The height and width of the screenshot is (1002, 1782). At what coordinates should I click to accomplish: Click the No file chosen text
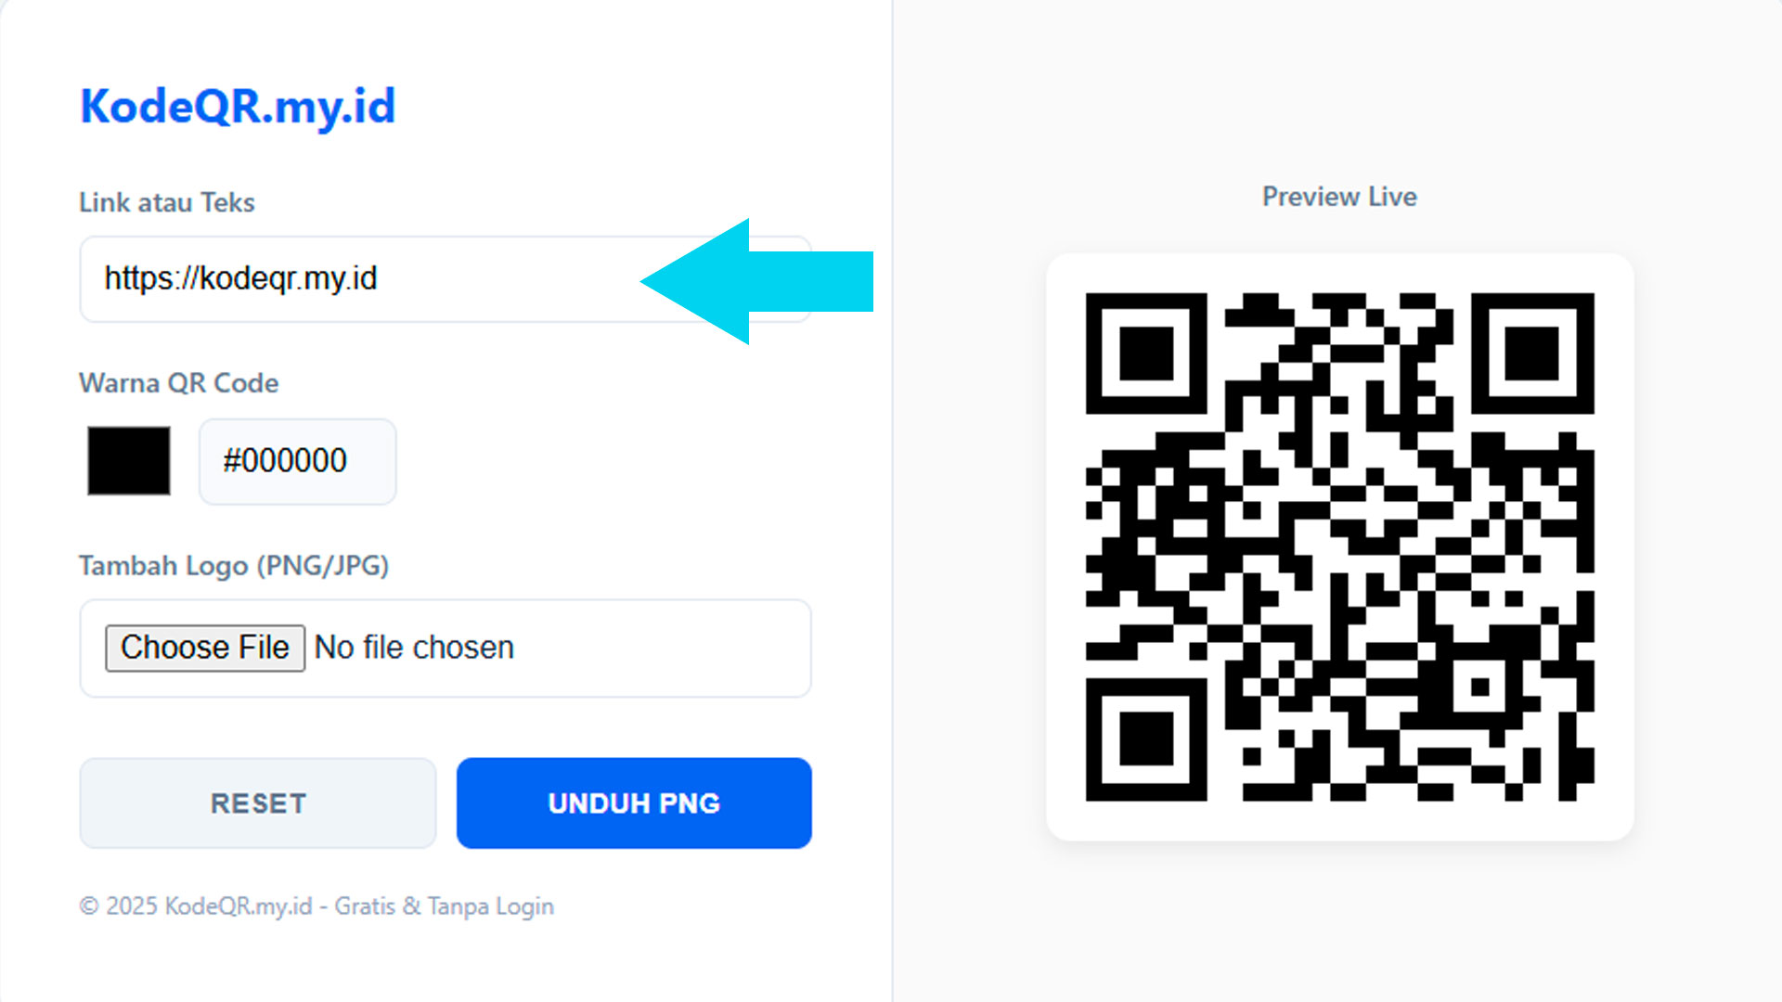point(414,648)
